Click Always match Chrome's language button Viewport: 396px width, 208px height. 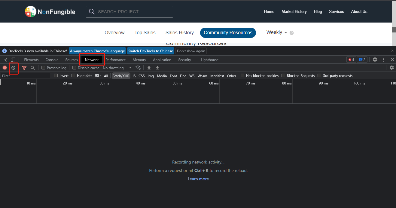(97, 51)
